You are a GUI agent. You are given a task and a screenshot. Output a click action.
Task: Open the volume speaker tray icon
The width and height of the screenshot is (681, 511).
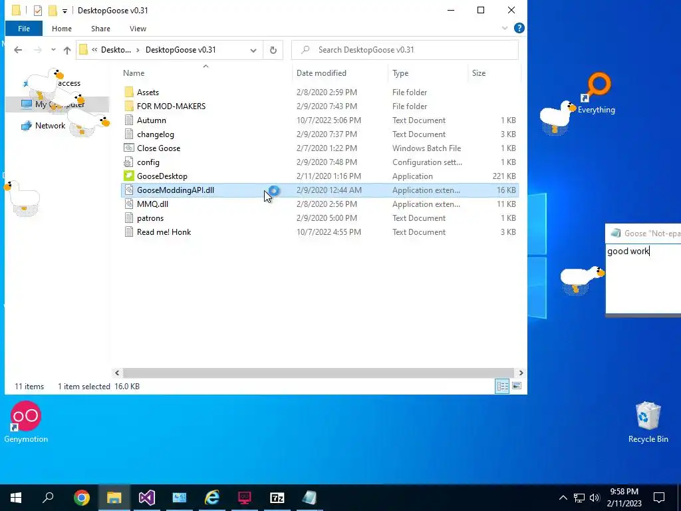coord(595,498)
